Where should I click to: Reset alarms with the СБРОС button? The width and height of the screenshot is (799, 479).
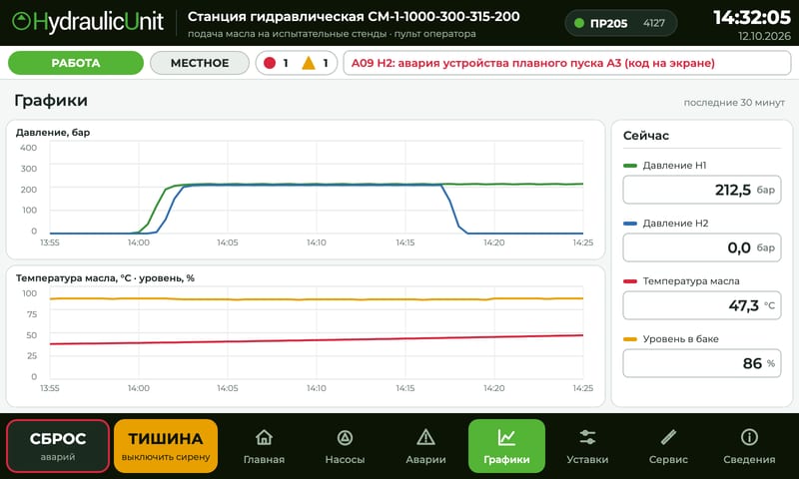coord(58,446)
